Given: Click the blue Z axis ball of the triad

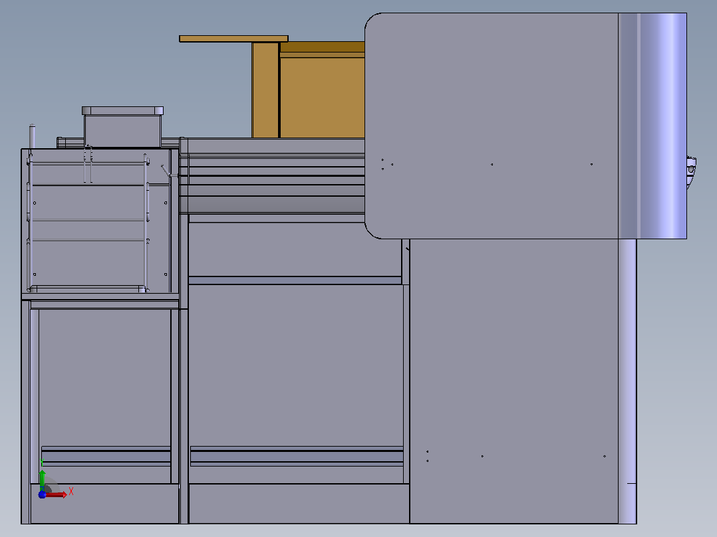Looking at the screenshot, I should pyautogui.click(x=42, y=495).
